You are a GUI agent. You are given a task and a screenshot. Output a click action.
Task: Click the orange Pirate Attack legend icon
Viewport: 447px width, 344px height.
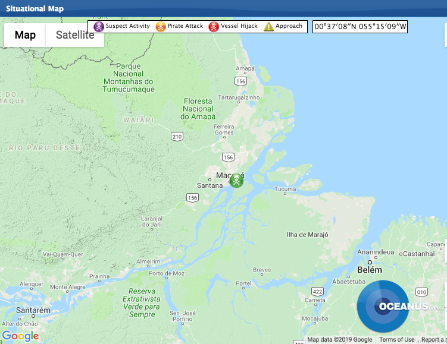(161, 27)
